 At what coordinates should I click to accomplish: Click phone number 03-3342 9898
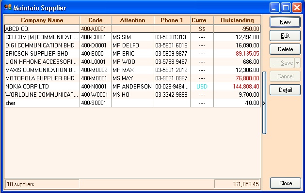(172, 95)
